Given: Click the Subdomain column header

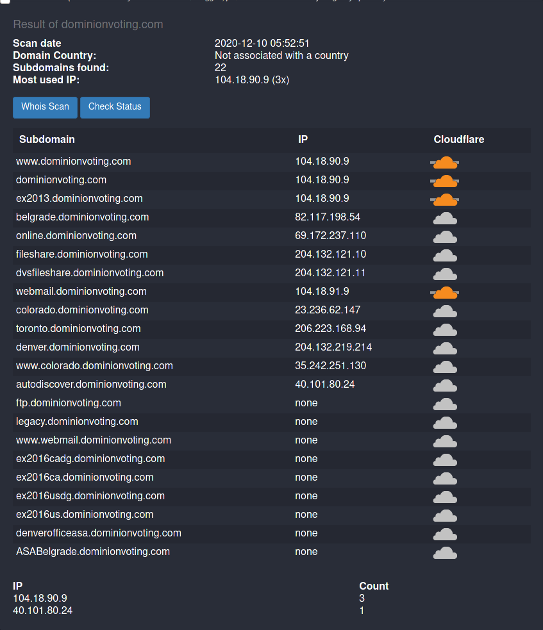Looking at the screenshot, I should pyautogui.click(x=47, y=140).
